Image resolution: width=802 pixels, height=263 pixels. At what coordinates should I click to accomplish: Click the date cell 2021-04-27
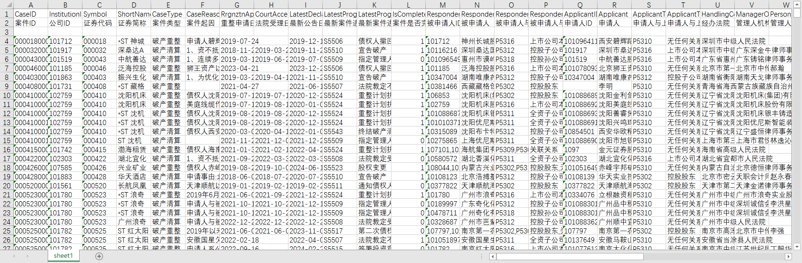coord(236,86)
